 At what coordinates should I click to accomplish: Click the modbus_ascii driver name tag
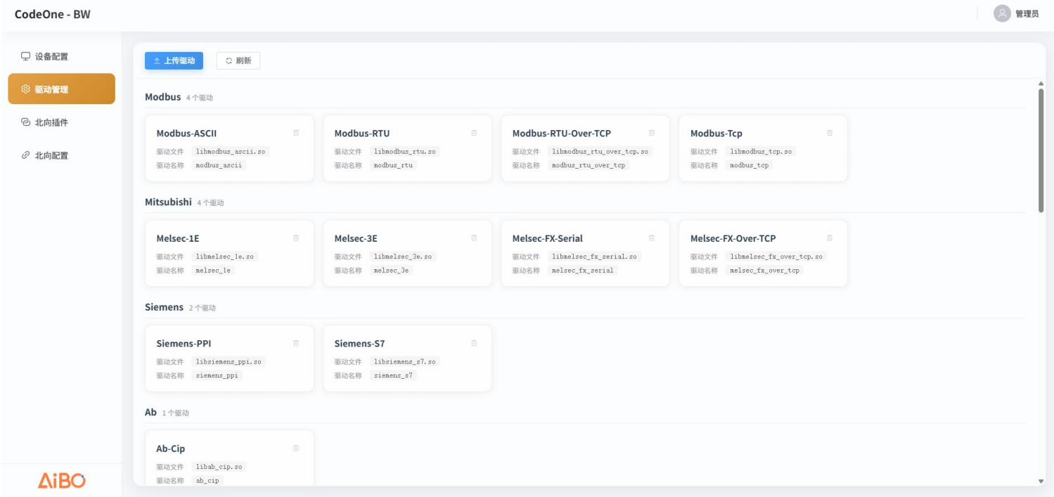219,165
